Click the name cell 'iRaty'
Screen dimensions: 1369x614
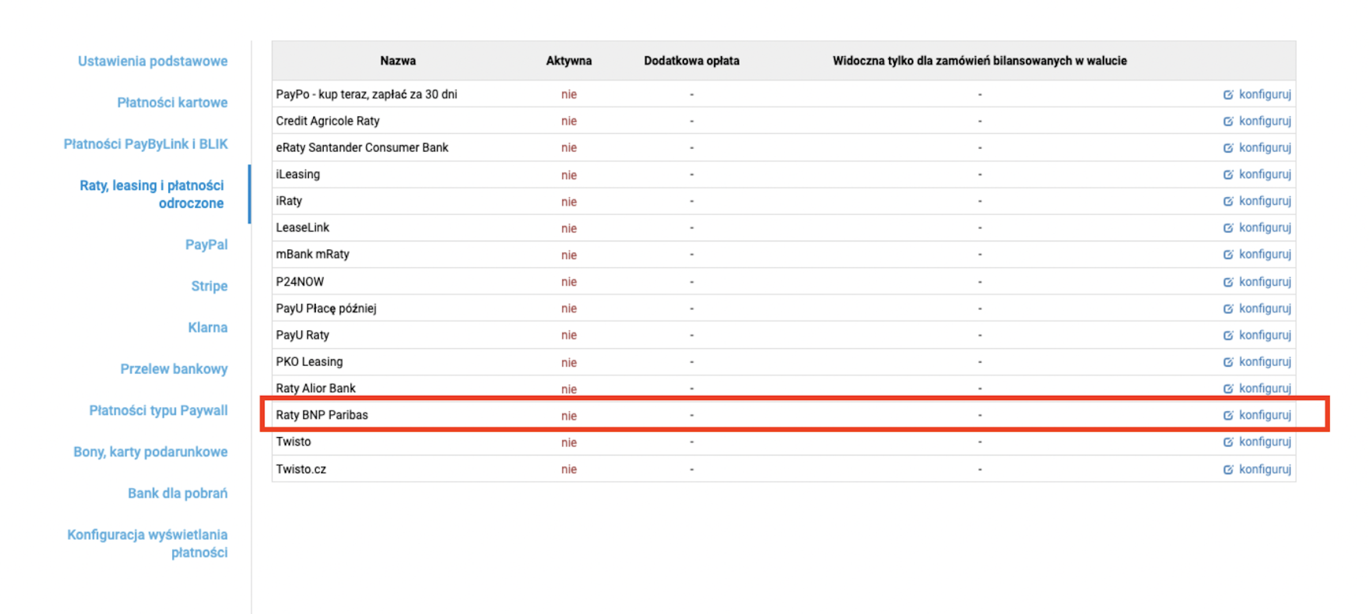(289, 201)
